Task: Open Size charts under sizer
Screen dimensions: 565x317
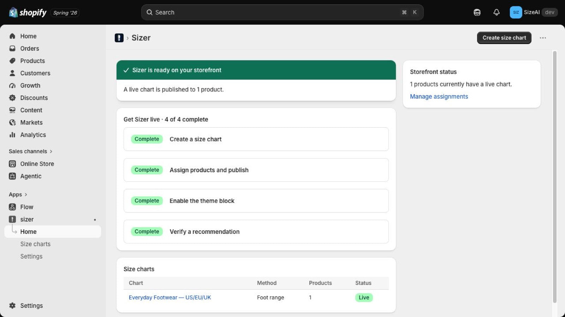Action: (x=35, y=244)
